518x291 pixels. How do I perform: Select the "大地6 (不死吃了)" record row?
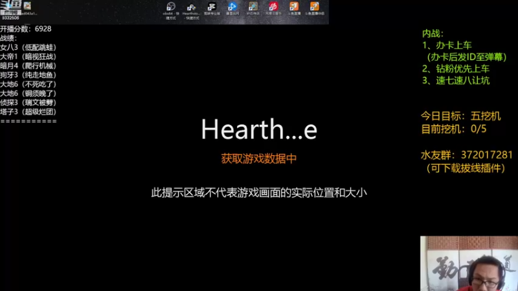coord(28,84)
